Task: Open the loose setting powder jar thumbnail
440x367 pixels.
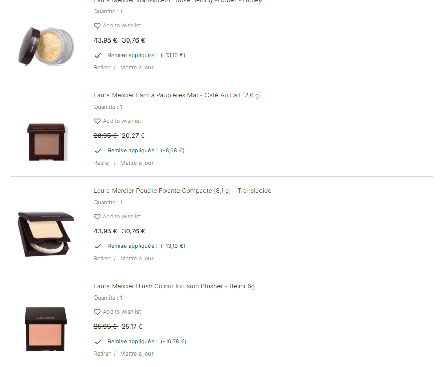Action: click(x=46, y=46)
